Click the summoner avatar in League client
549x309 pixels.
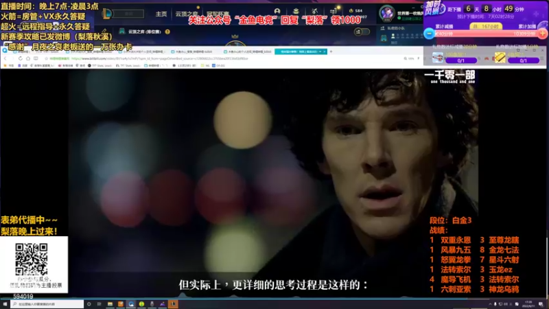coord(387,13)
